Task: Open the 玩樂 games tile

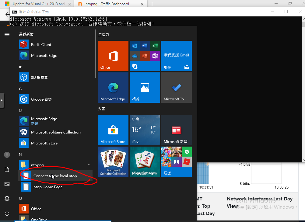Action: click(177, 162)
